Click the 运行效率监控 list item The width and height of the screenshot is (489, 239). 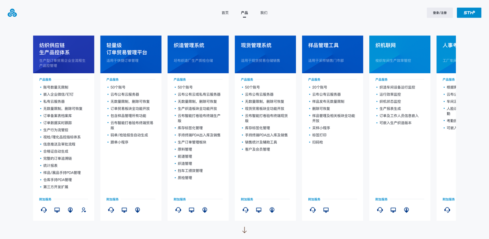coord(390,94)
